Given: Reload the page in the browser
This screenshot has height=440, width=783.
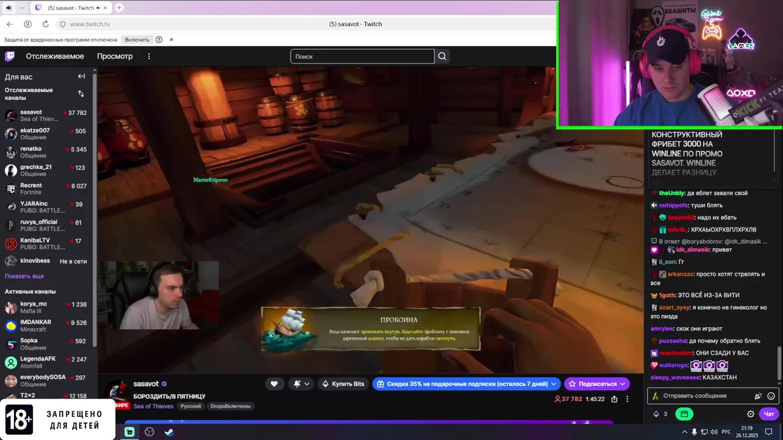Looking at the screenshot, I should [x=45, y=24].
